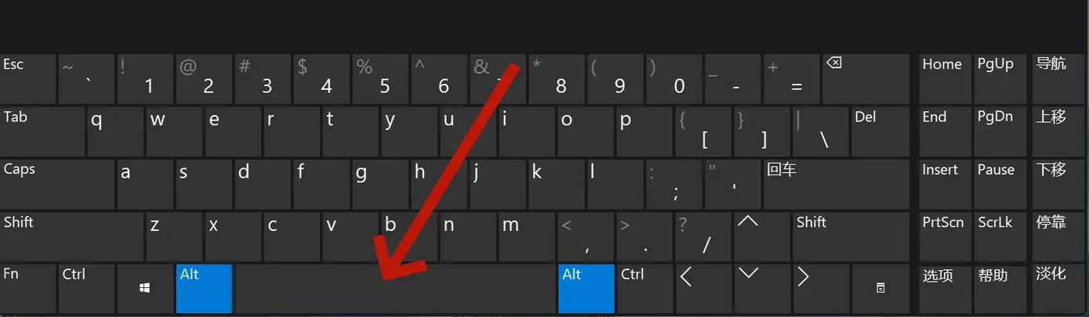Toggle the ScrLk key
The width and height of the screenshot is (1089, 317).
pos(1000,236)
